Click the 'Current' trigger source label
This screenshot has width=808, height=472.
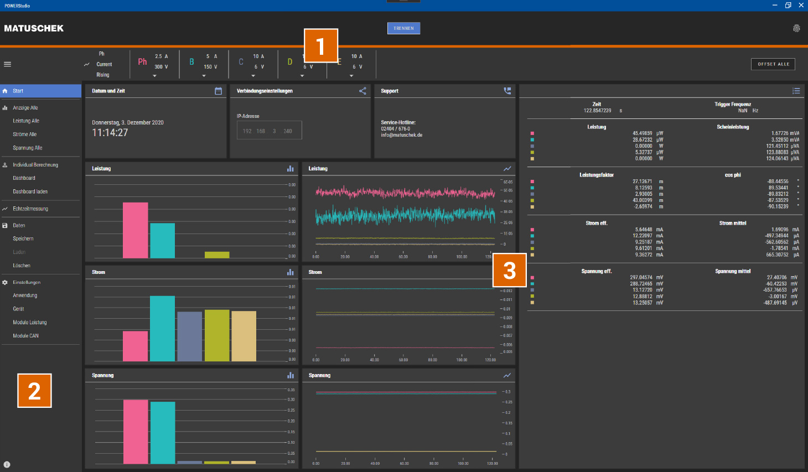(104, 64)
